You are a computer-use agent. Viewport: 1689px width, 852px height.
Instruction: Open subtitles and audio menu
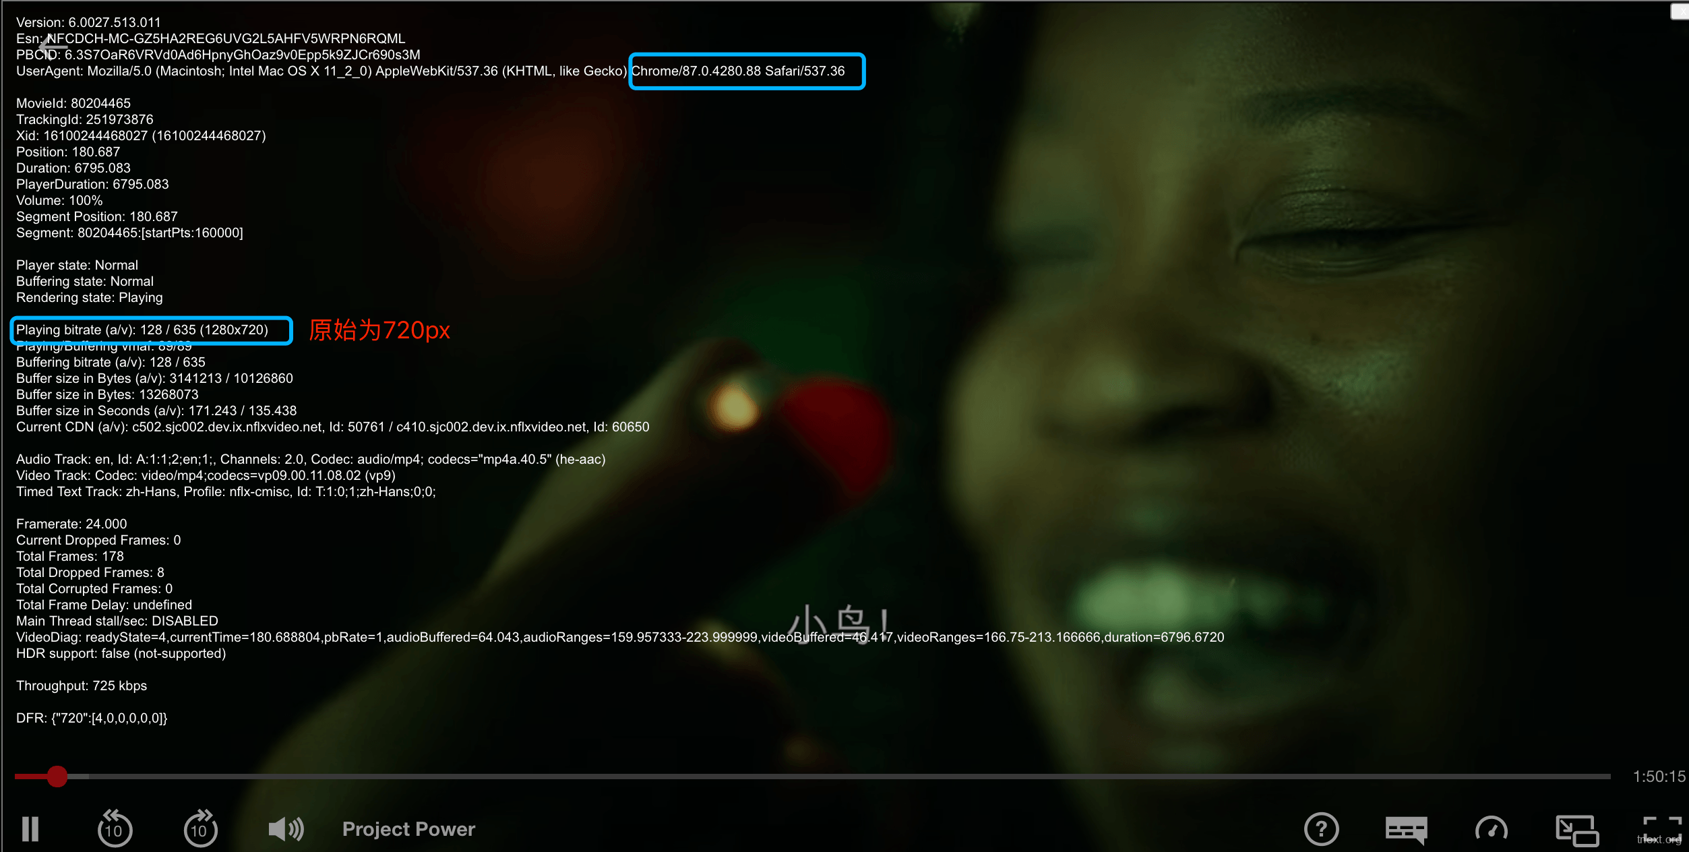pos(1407,830)
